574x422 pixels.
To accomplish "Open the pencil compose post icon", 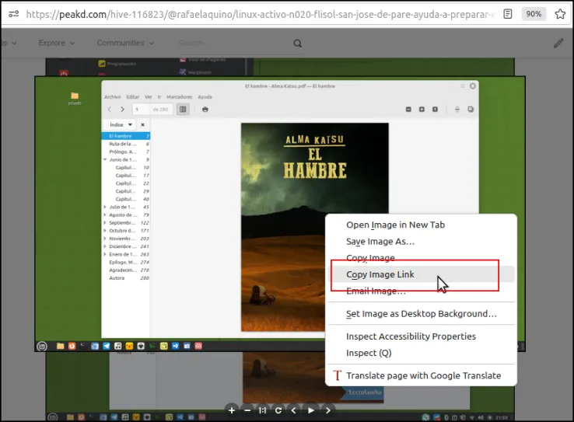I will (x=558, y=44).
